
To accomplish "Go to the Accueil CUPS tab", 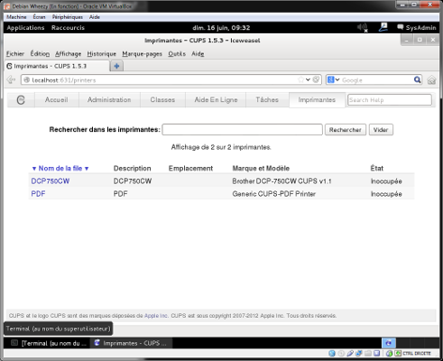I will point(57,100).
